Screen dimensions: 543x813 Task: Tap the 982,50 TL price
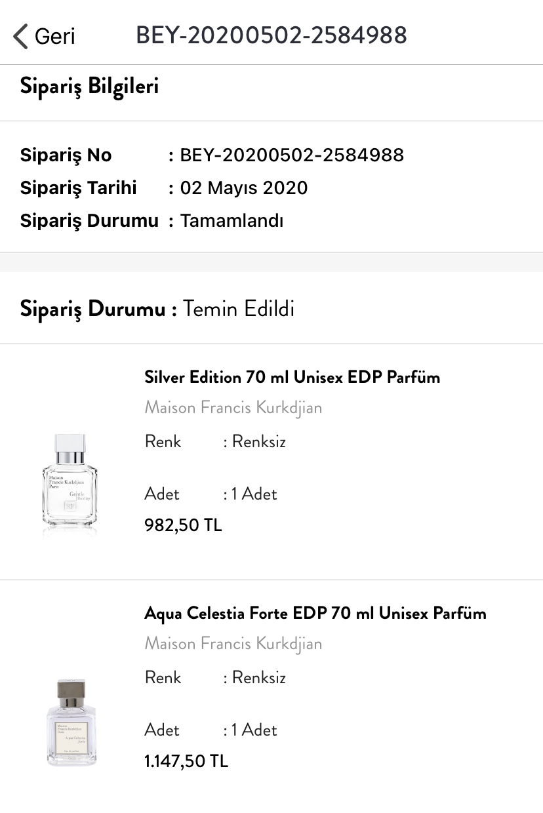pyautogui.click(x=183, y=525)
